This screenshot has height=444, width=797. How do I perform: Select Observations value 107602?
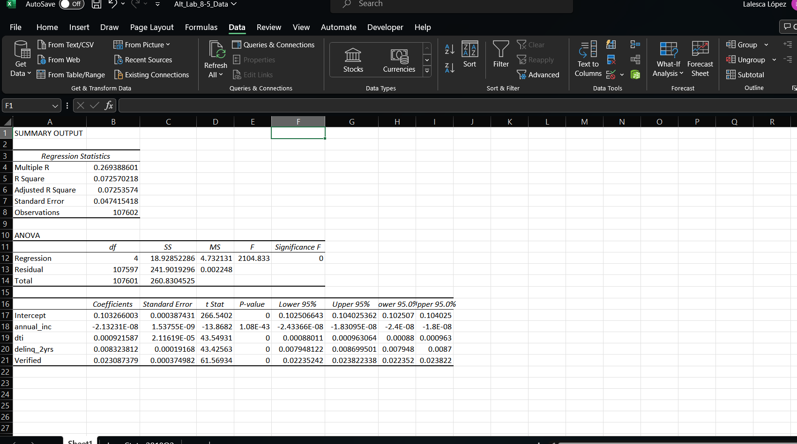(113, 212)
